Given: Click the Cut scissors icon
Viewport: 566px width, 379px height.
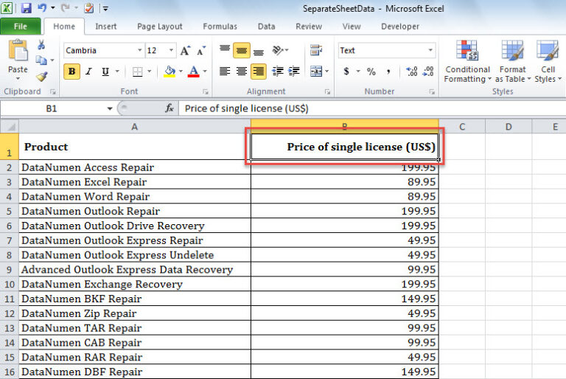Looking at the screenshot, I should (41, 46).
